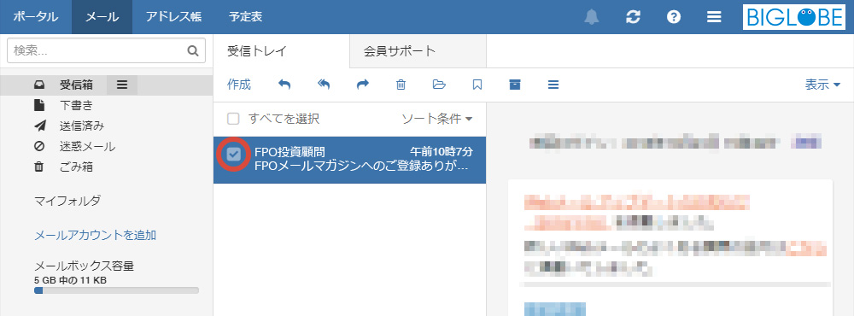The image size is (854, 316).
Task: Open the 表示 dropdown menu
Action: tap(822, 85)
